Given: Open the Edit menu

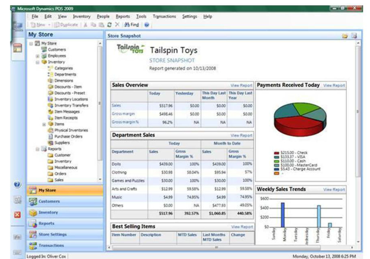Looking at the screenshot, I should pos(48,17).
